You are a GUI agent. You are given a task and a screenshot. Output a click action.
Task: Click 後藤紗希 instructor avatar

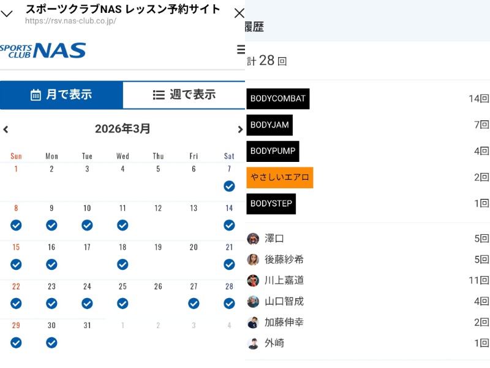point(253,259)
